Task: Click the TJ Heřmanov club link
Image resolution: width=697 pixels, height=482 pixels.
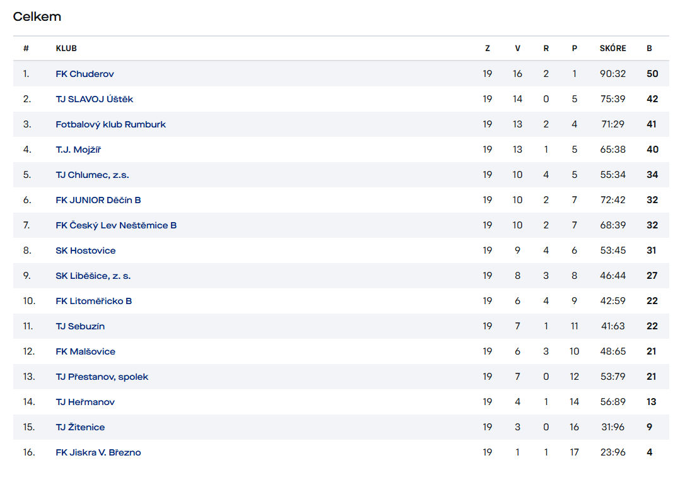Action: 85,402
